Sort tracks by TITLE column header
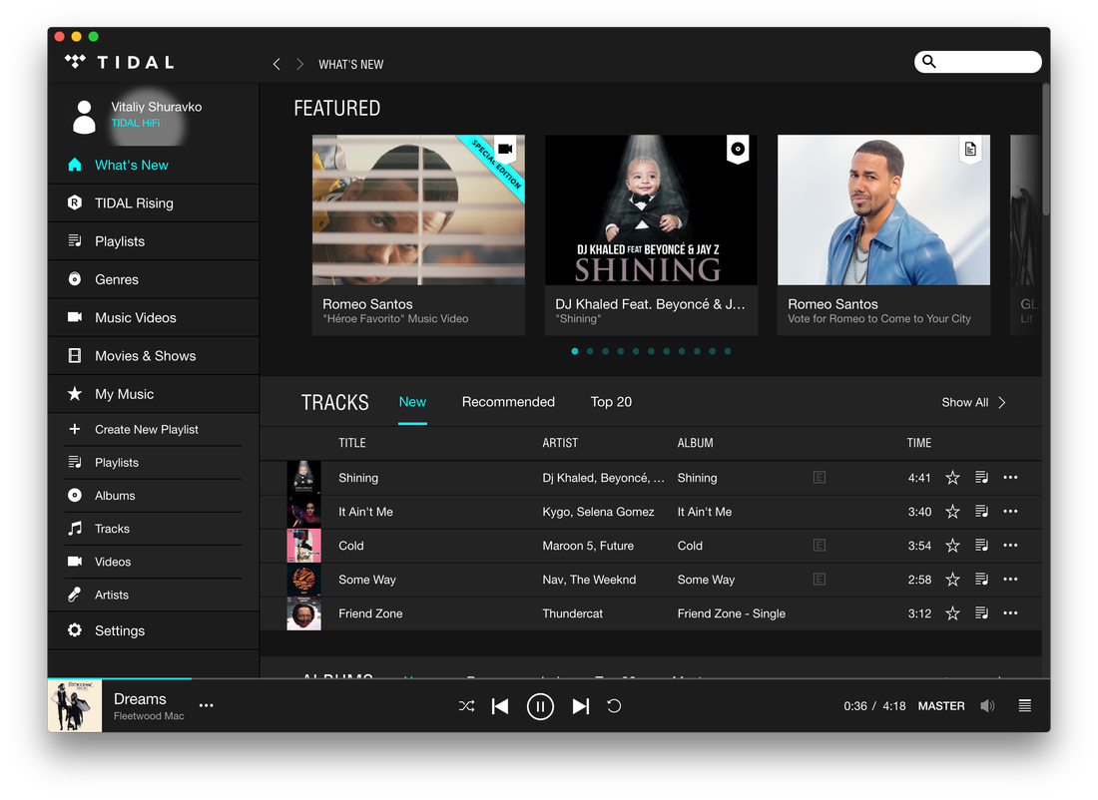Screen dimensions: 1098x800 [x=352, y=443]
